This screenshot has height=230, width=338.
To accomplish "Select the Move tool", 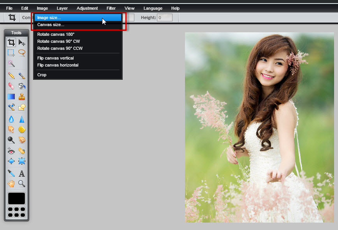I will pos(21,42).
